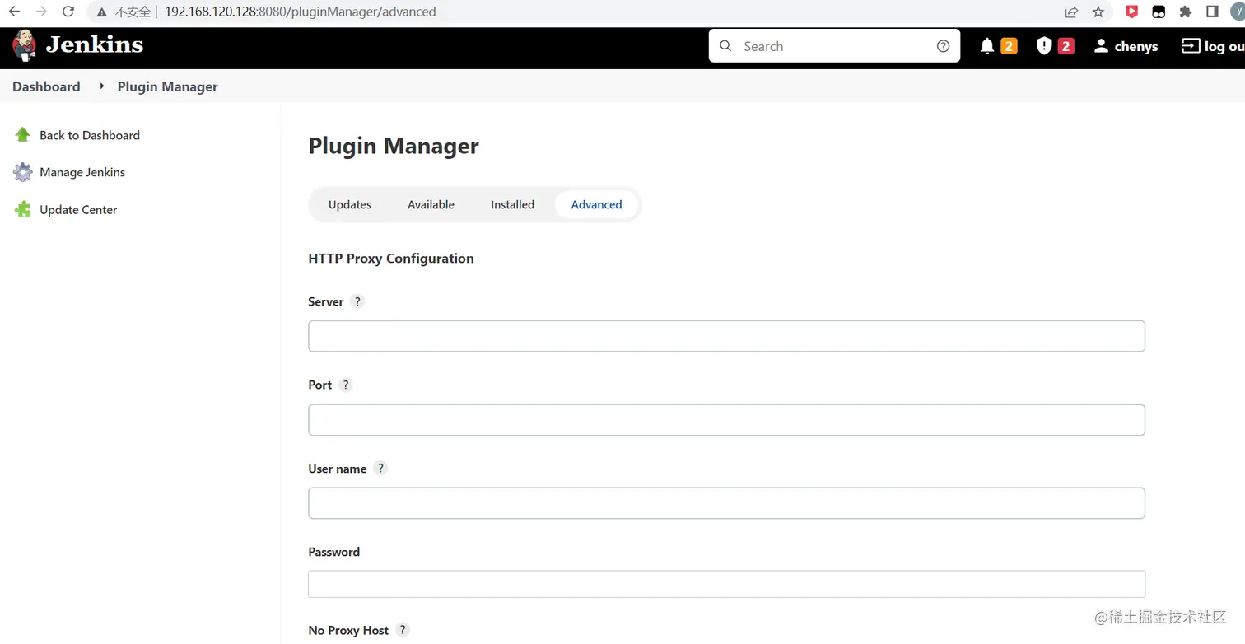Click the browser forward arrow

[x=41, y=12]
